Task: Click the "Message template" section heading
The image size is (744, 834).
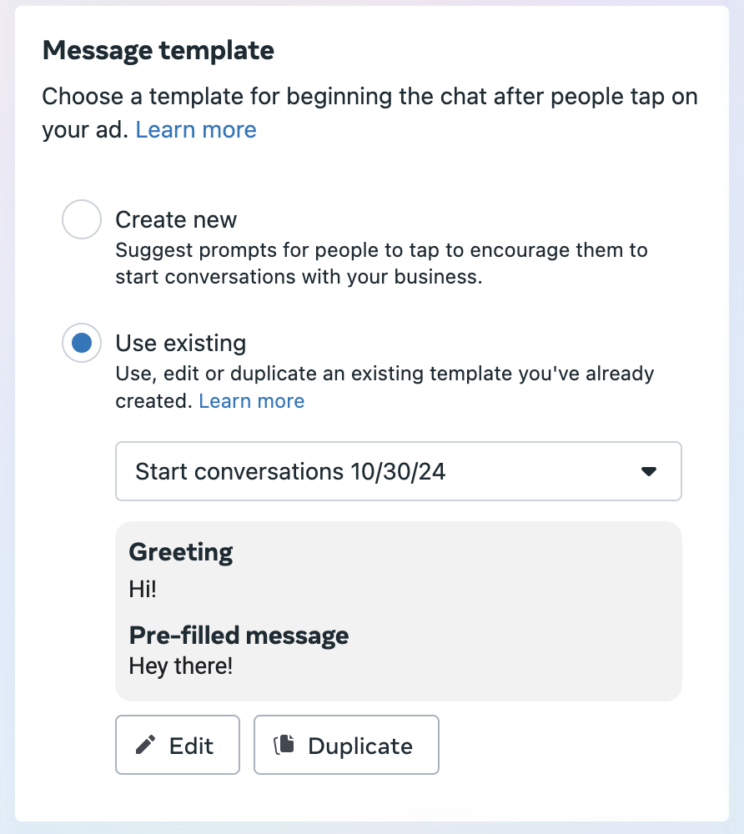Action: point(158,51)
